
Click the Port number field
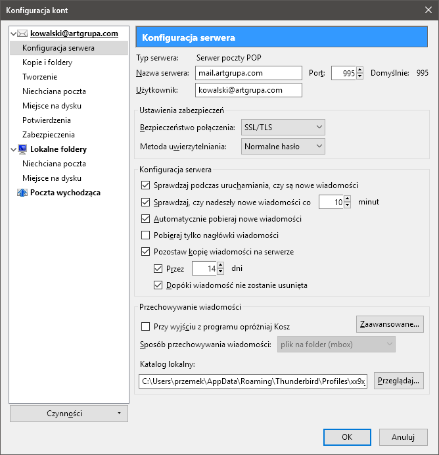344,73
